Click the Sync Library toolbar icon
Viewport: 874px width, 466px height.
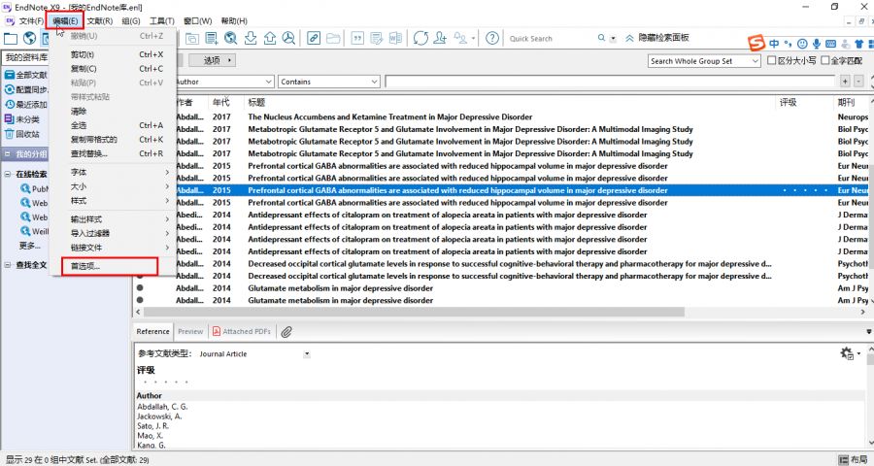point(420,38)
